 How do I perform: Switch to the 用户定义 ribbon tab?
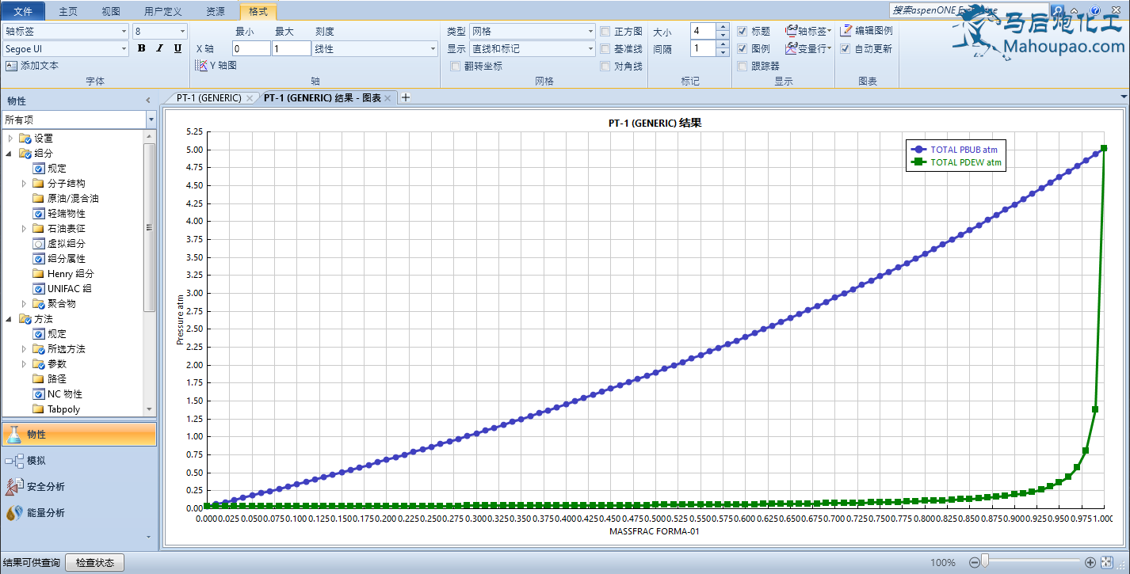click(x=163, y=11)
